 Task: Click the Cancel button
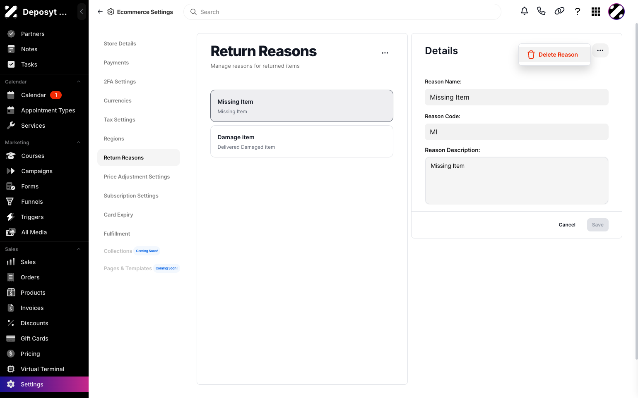tap(567, 225)
